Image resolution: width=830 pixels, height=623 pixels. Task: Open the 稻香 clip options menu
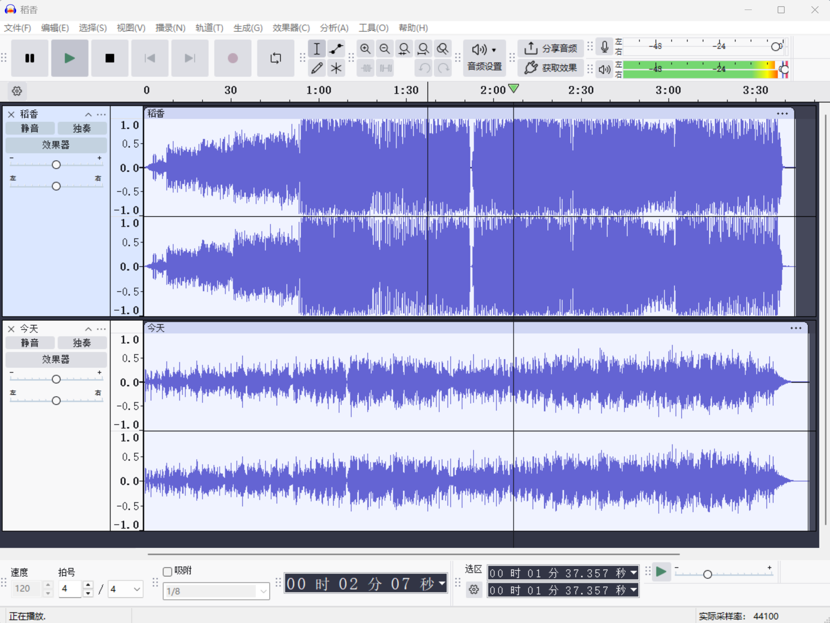(782, 113)
